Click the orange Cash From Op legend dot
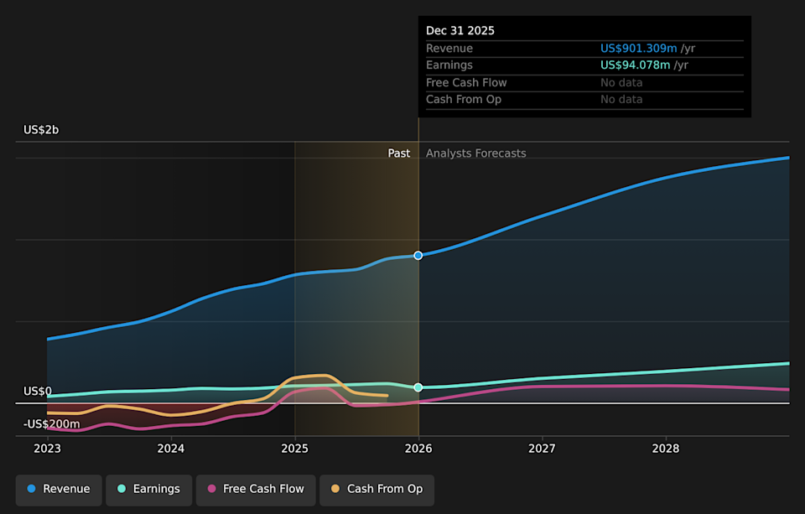 [x=336, y=489]
